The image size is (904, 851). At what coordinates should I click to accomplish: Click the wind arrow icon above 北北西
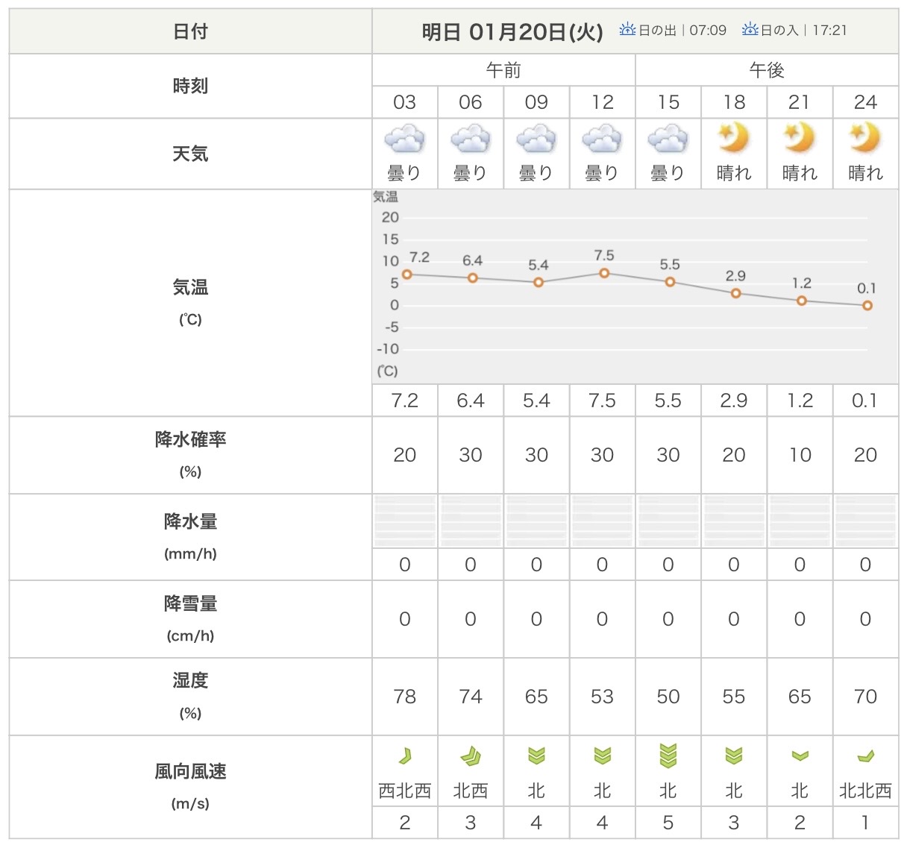tap(865, 757)
